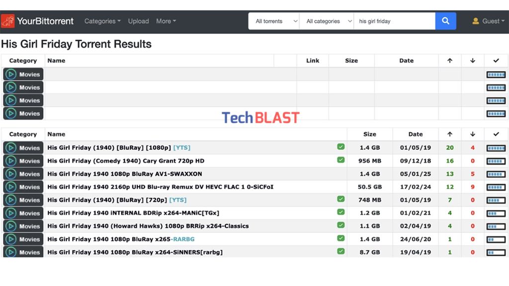Click health bar of YTS 1080p row
Viewport: 509px width, 286px height.
point(496,148)
